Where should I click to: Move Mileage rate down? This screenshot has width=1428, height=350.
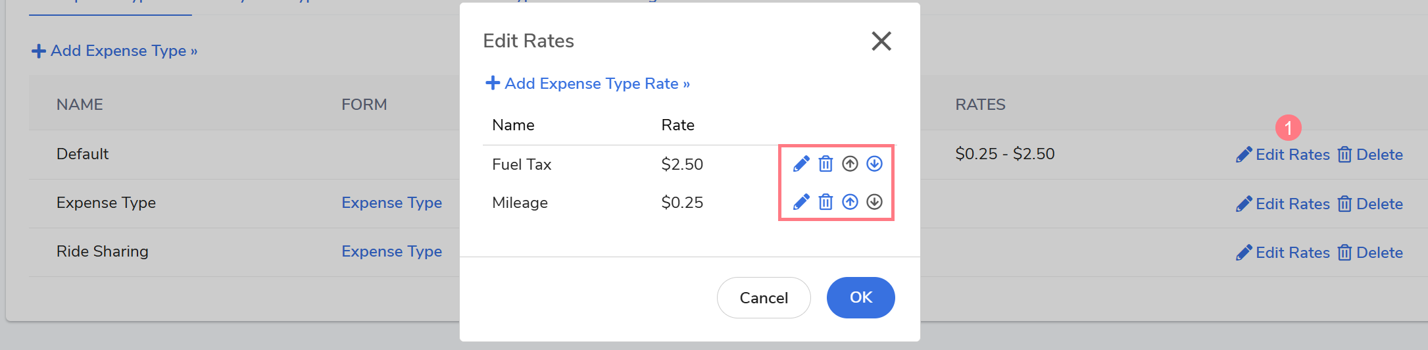pyautogui.click(x=874, y=202)
